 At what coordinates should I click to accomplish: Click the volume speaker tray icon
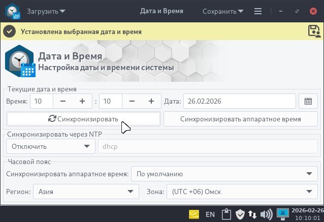pos(266,214)
